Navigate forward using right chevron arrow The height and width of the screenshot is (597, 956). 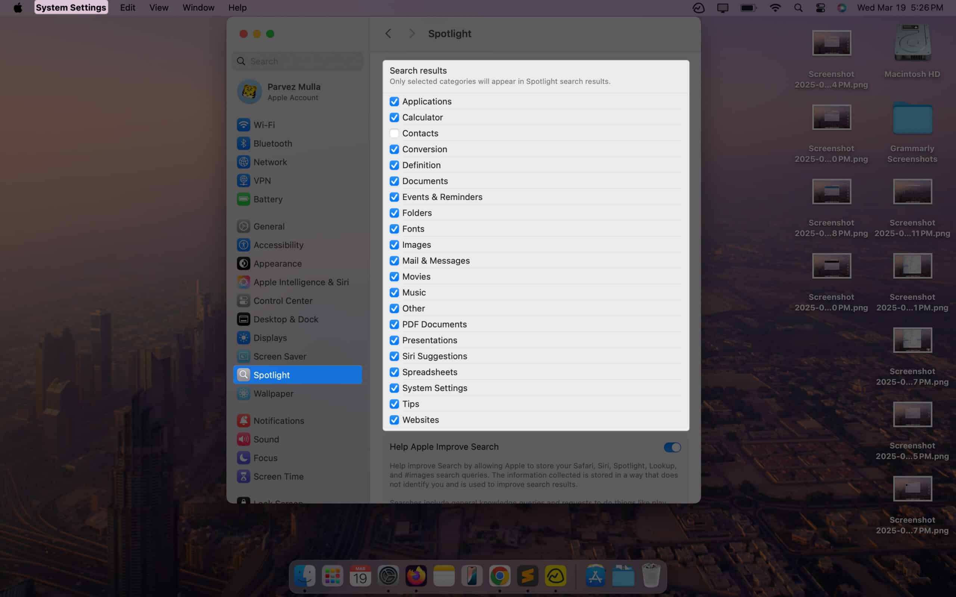(x=411, y=33)
